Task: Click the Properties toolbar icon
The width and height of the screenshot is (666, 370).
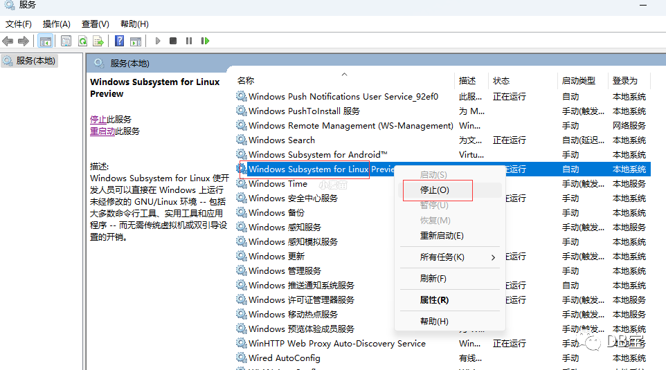Action: [66, 41]
